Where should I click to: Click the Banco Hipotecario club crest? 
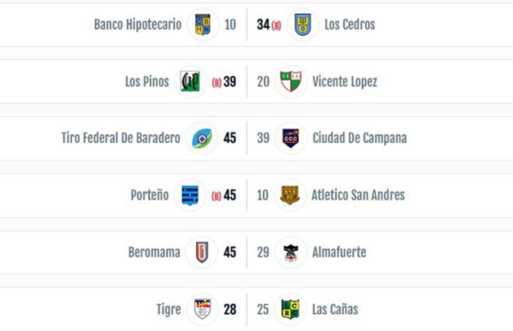(x=203, y=25)
